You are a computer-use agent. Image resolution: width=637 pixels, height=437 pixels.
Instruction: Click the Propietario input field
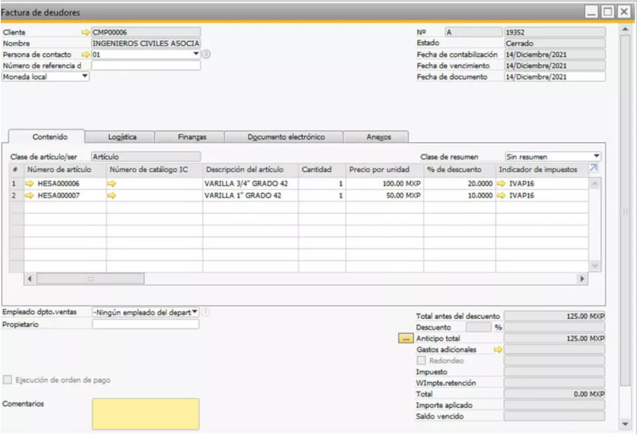[x=145, y=324]
